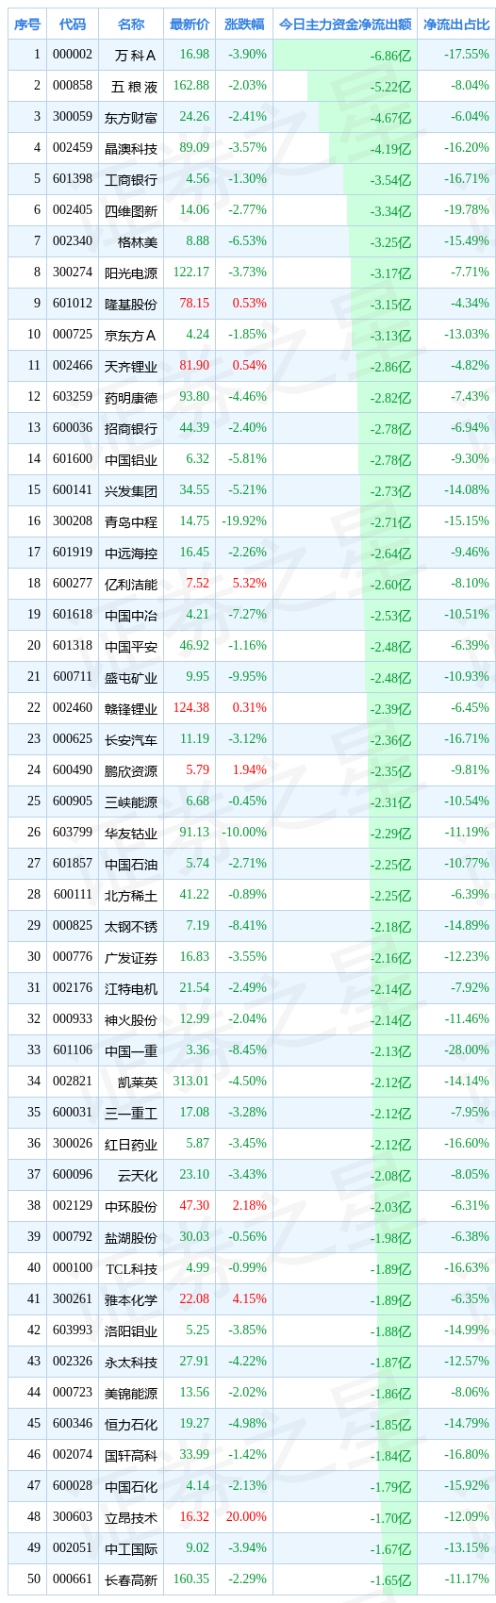Select stock name 中国石油
Screen dimensions: 496x1603
[x=131, y=865]
